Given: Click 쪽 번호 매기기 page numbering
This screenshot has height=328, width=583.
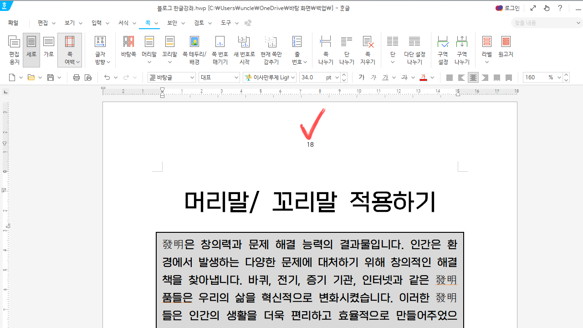Looking at the screenshot, I should click(x=220, y=50).
